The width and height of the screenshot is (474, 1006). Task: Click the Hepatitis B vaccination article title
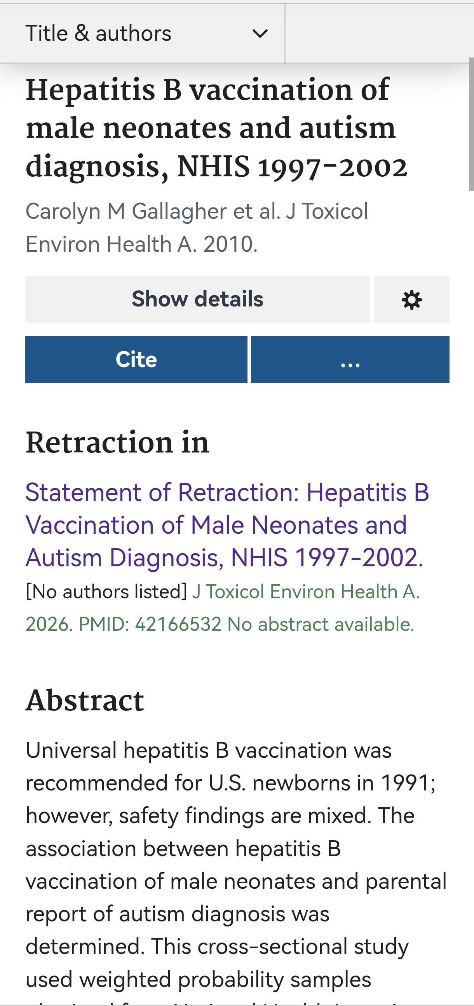click(216, 128)
